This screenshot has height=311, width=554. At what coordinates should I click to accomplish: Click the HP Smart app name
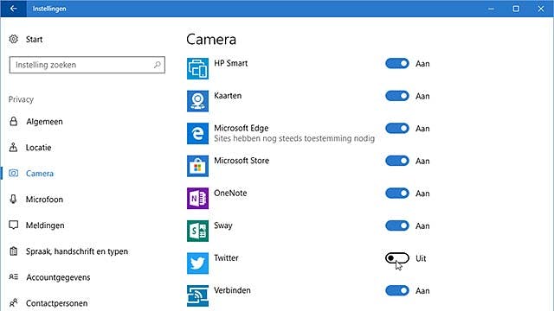tap(231, 63)
